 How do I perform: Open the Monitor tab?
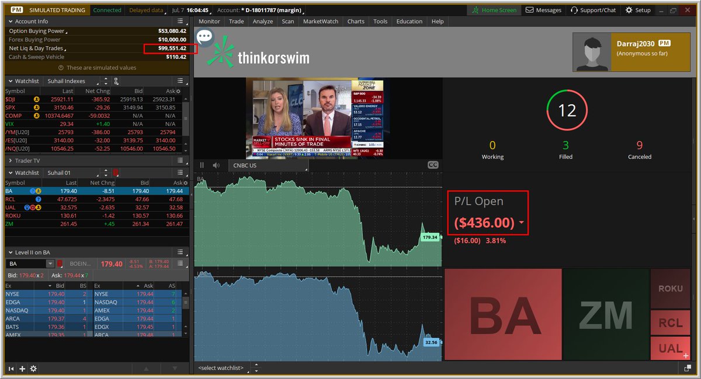[209, 22]
